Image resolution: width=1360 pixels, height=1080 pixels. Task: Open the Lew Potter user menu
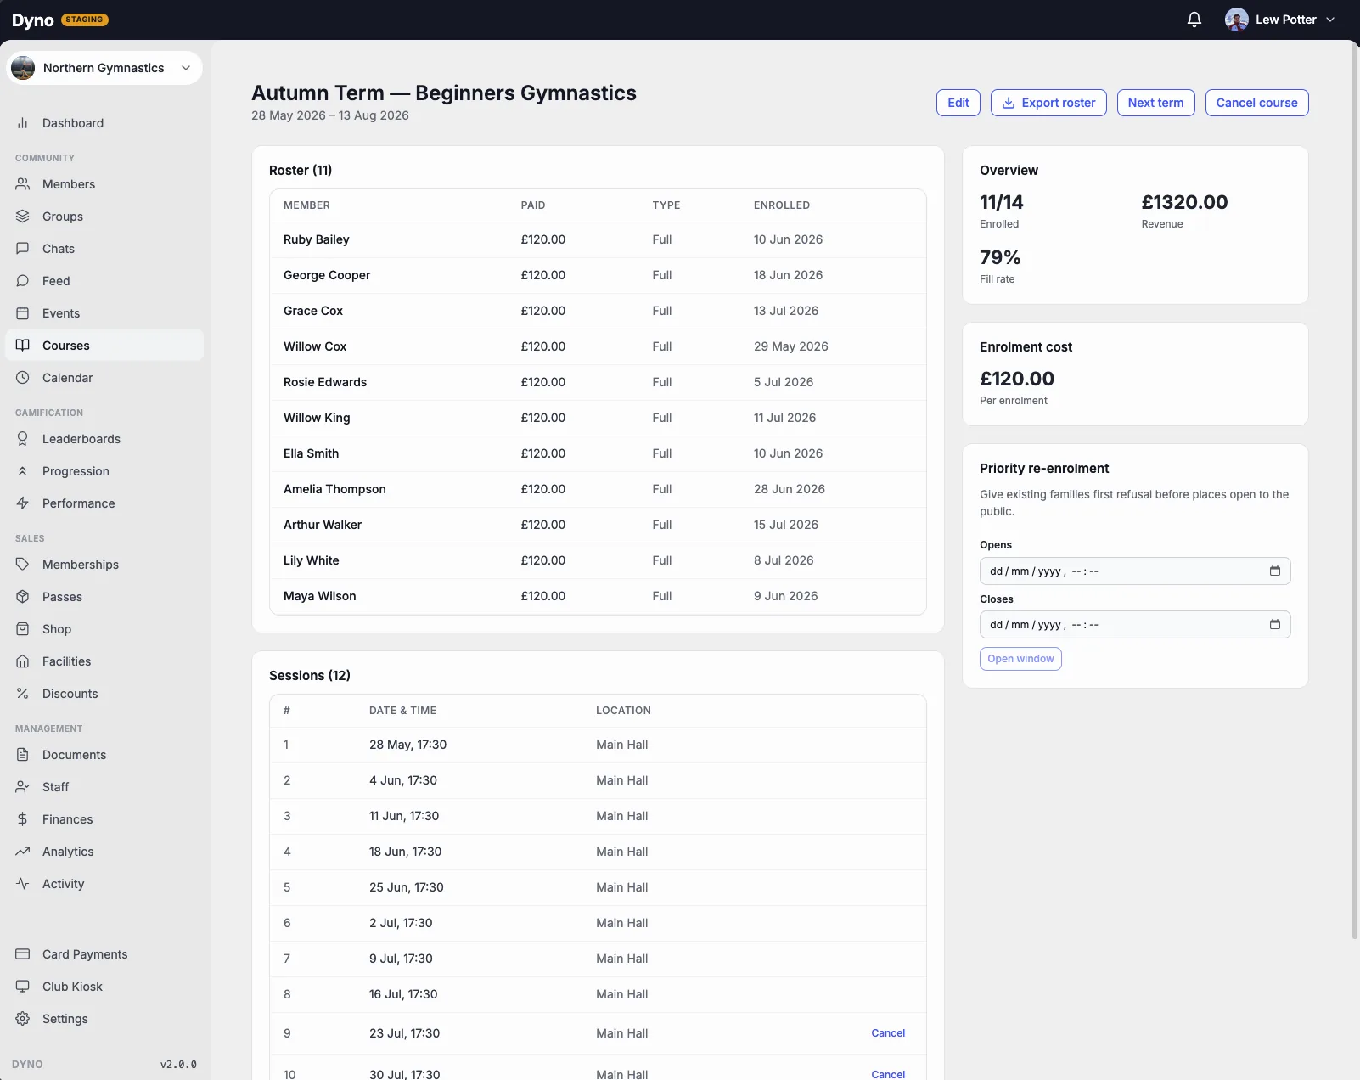[1280, 20]
